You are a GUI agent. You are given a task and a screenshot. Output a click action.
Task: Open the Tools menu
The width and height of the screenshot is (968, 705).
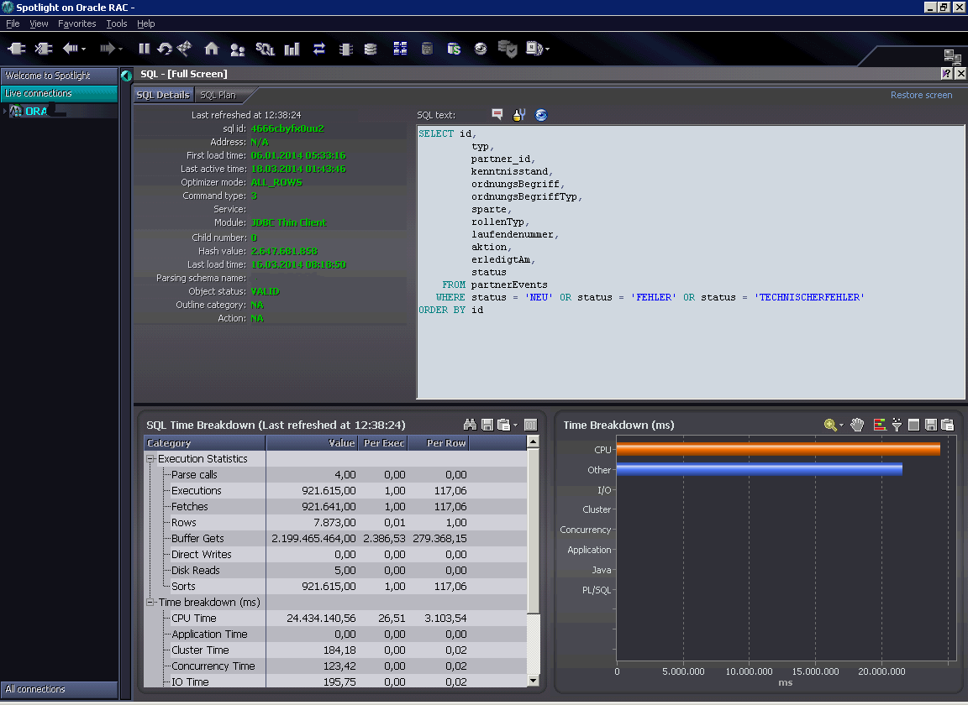pos(117,23)
